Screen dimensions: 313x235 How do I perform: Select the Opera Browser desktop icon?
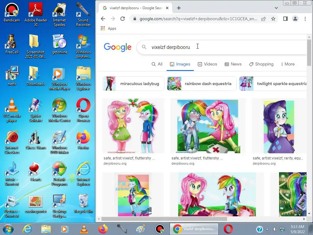pyautogui.click(x=83, y=110)
